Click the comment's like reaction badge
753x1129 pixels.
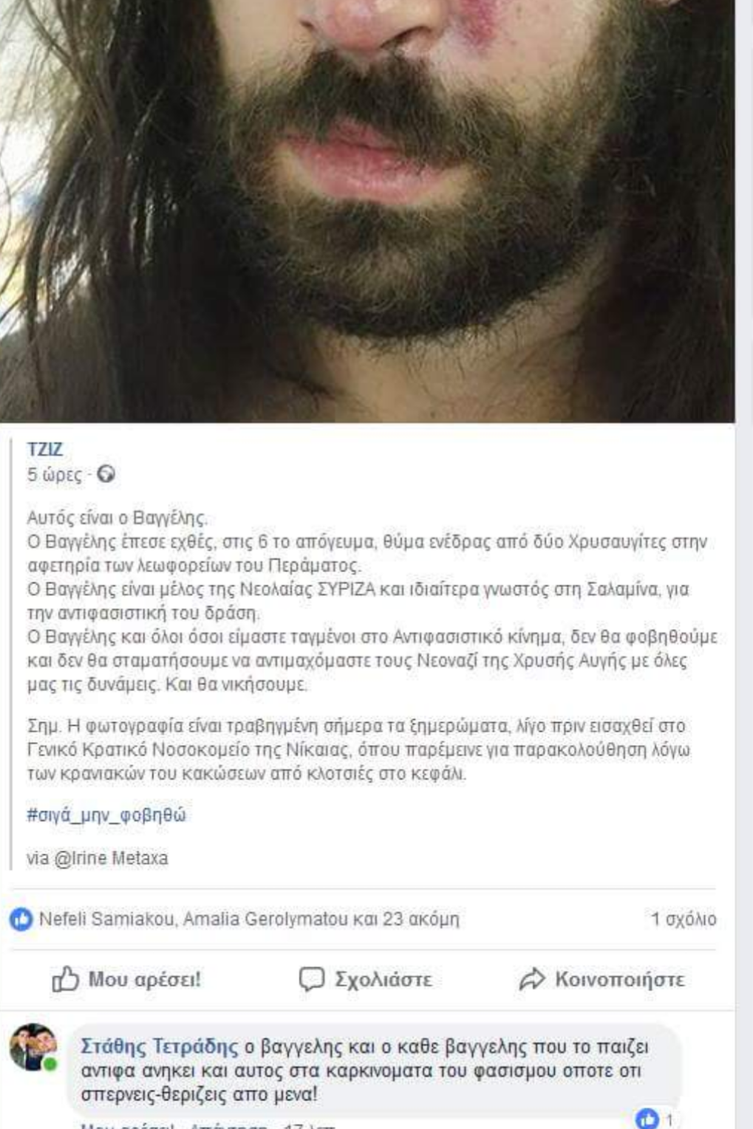(654, 1119)
